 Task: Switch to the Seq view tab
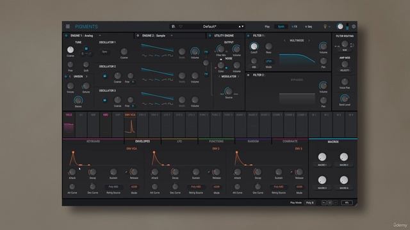pos(309,27)
